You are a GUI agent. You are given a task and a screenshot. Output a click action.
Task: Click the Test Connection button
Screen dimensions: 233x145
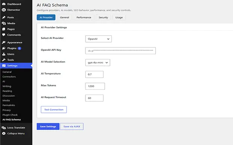pos(54,109)
